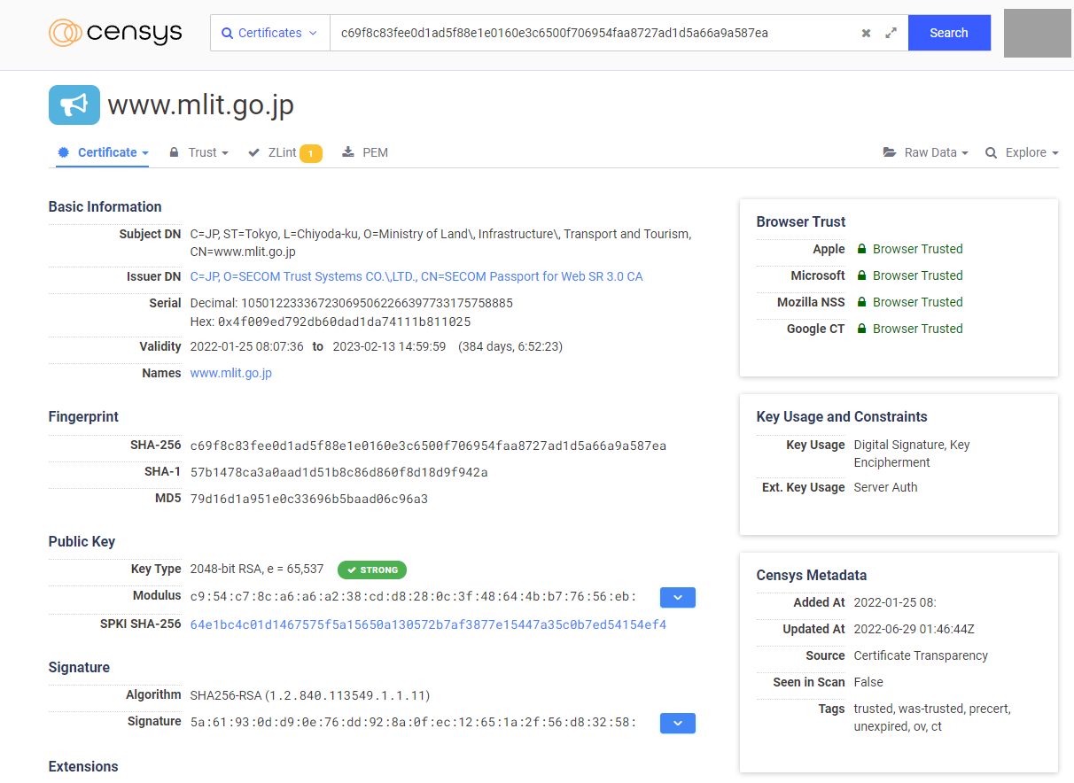This screenshot has height=783, width=1074.
Task: Click the ZLint warning count badge
Action: tap(311, 153)
